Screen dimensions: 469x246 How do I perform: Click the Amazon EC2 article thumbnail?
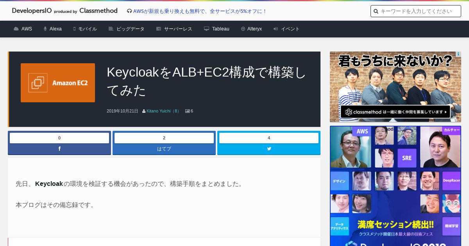tap(58, 83)
